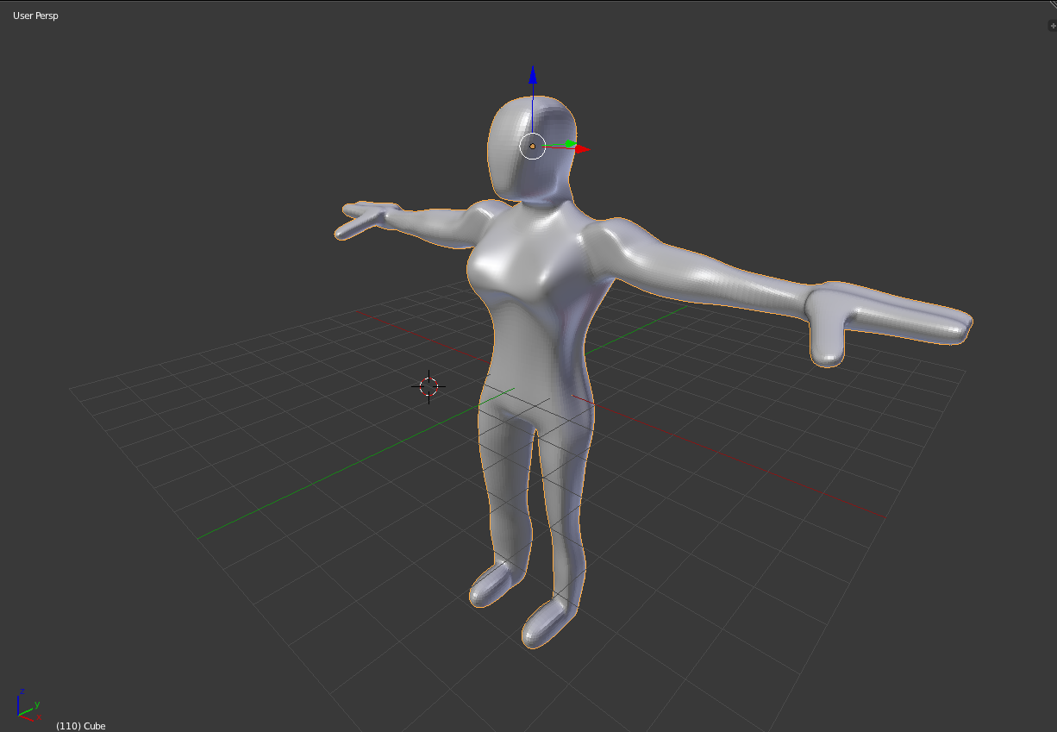Image resolution: width=1057 pixels, height=732 pixels.
Task: Click the green Y-axis manipulator arrow
Action: pyautogui.click(x=570, y=144)
